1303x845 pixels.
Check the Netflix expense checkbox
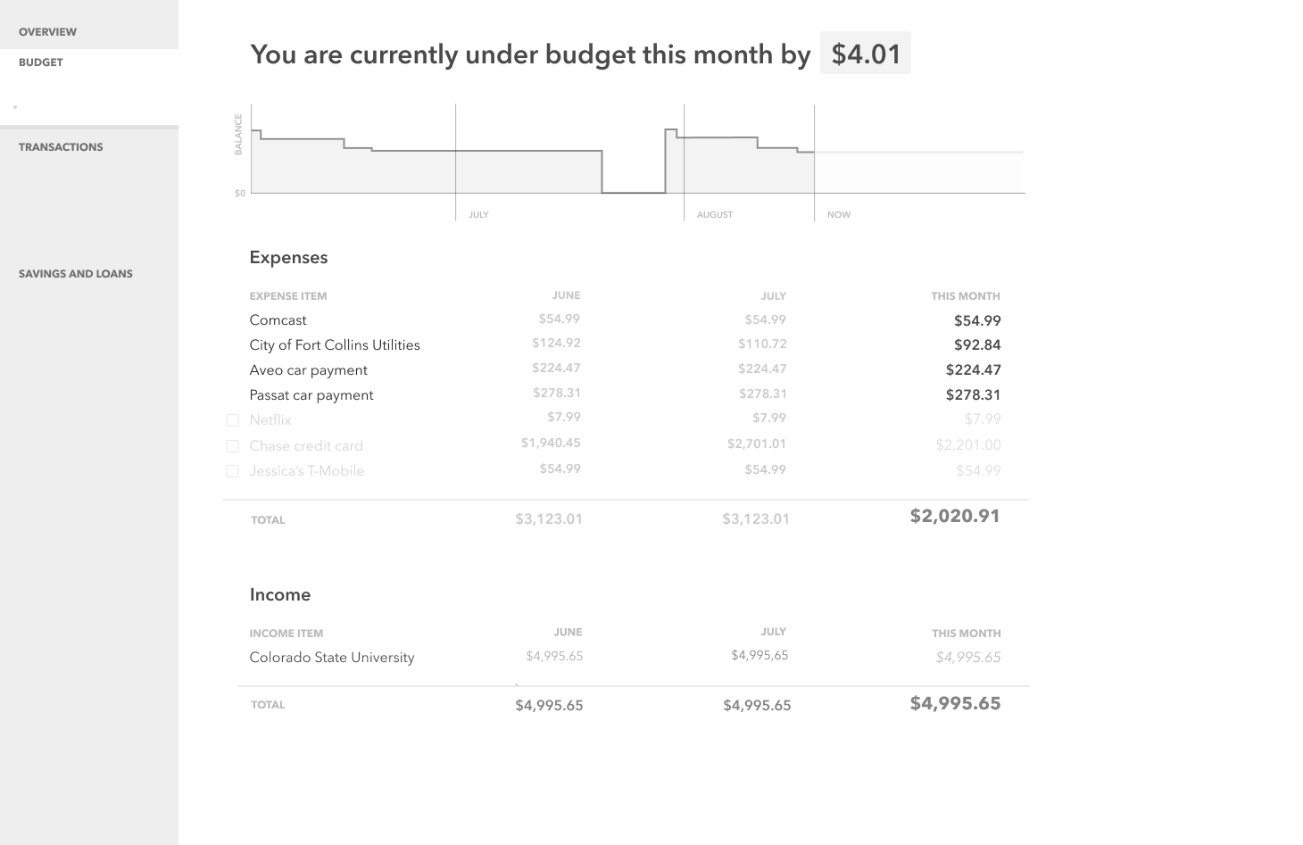pos(232,420)
